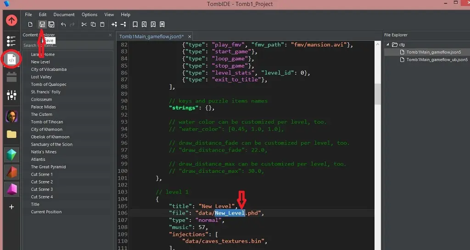Screen dimensions: 470x250
Task: Open the Lara face sidebar tool
Action: click(12, 116)
